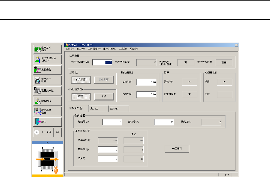Open the 帮助(H) menu
270x177 pixels.
[x=134, y=49]
